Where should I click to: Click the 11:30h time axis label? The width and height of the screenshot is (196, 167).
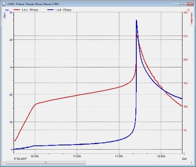click(x=119, y=156)
